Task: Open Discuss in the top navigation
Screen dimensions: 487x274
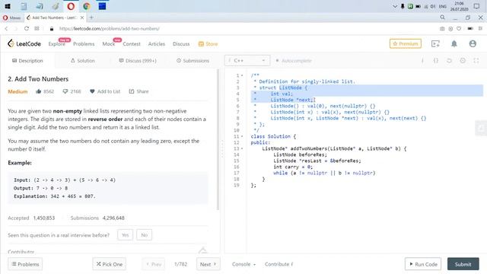Action: click(x=181, y=44)
